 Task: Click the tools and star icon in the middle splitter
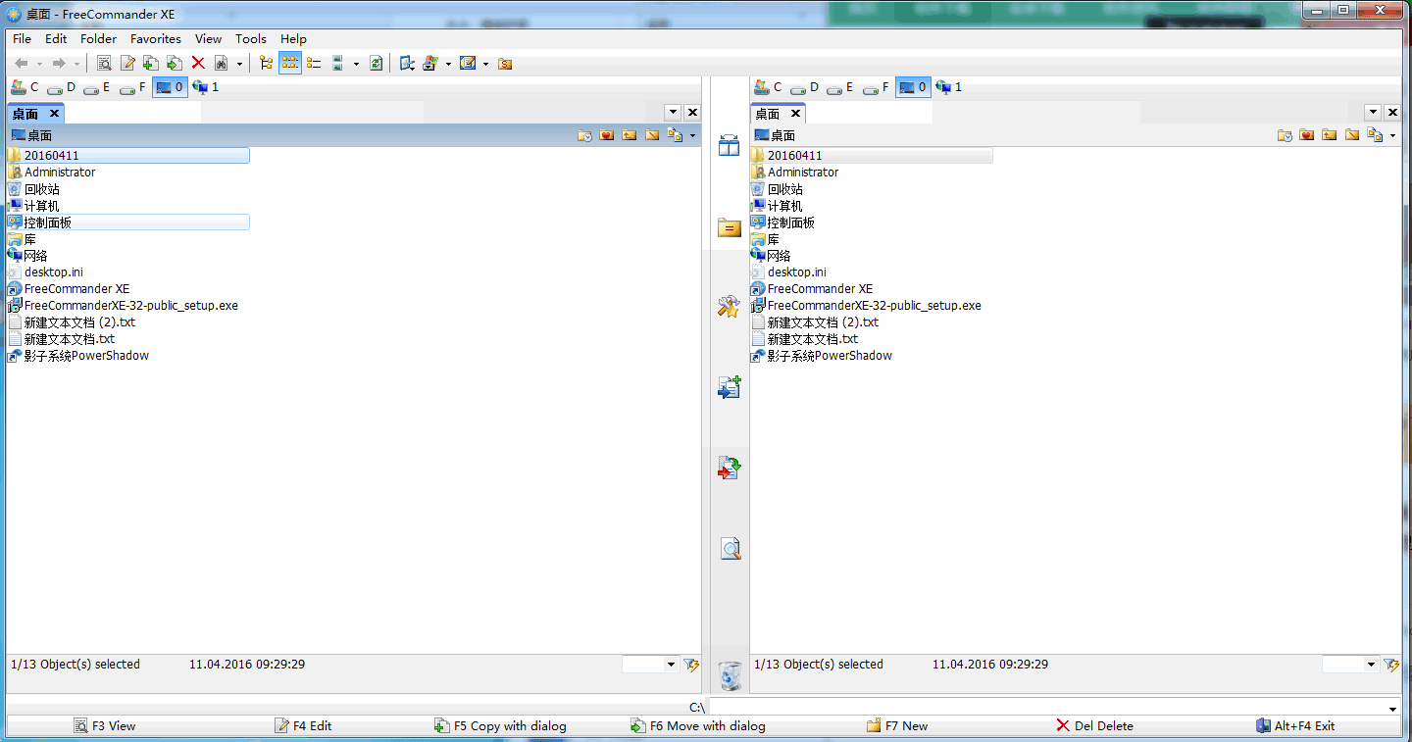pos(729,307)
